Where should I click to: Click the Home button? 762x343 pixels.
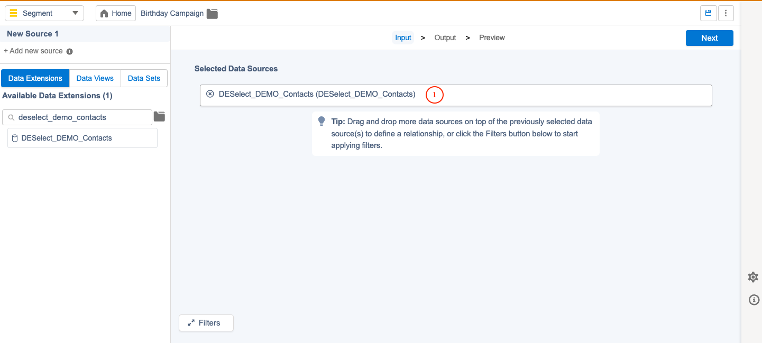click(x=116, y=13)
